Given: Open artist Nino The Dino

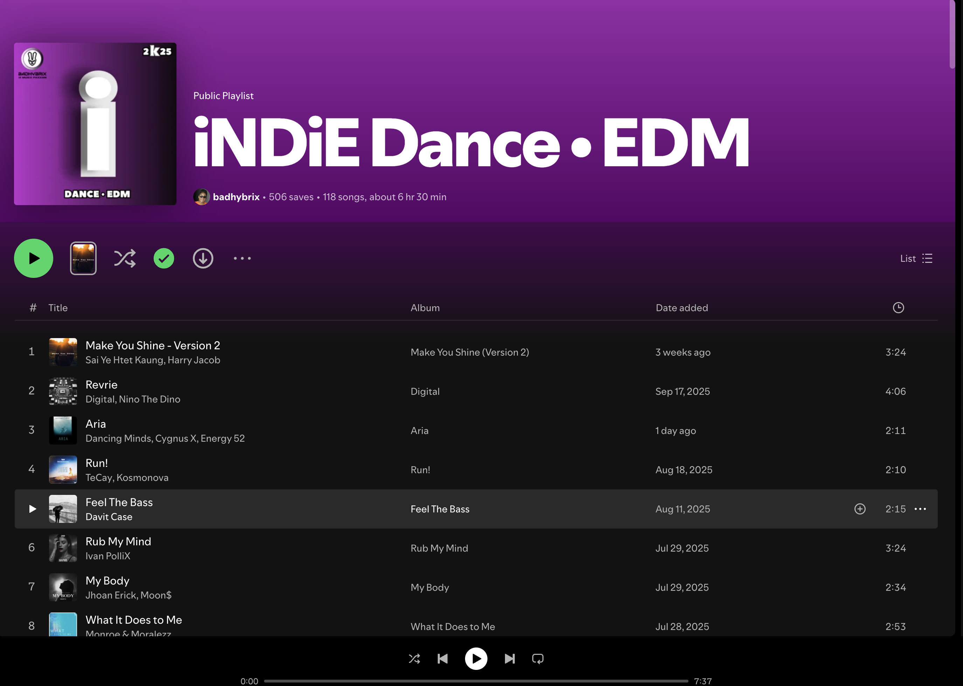Looking at the screenshot, I should tap(150, 399).
